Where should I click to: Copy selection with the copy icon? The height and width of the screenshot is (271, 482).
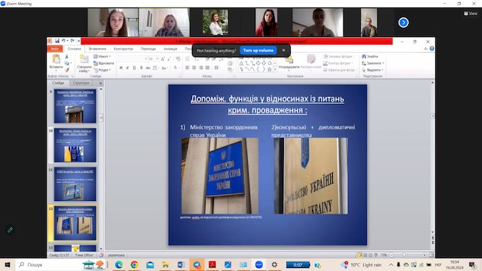67,63
